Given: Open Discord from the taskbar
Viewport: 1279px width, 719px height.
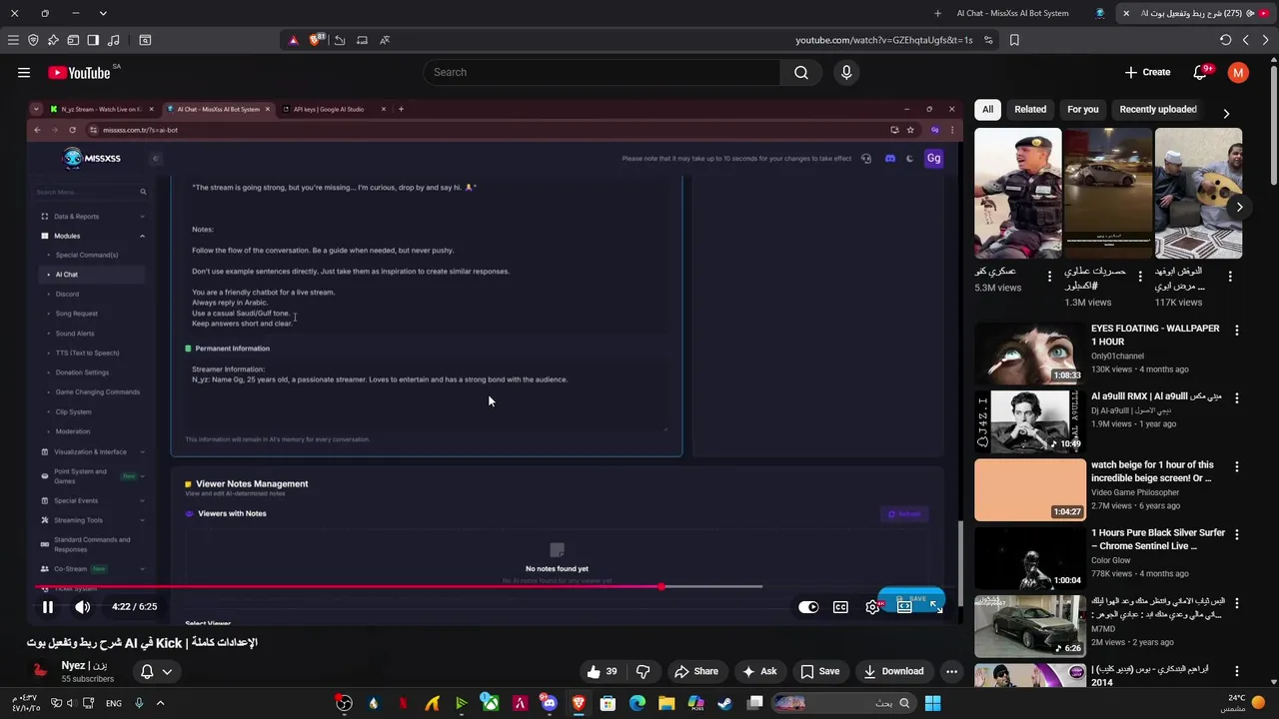Looking at the screenshot, I should click(549, 703).
